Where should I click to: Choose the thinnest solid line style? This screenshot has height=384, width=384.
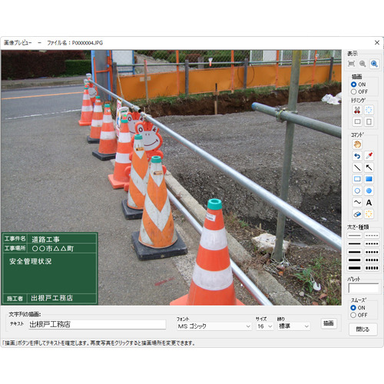coord(355,235)
